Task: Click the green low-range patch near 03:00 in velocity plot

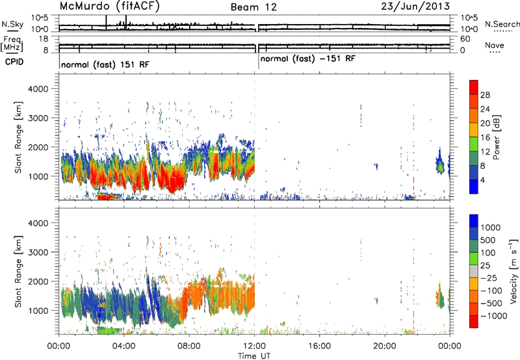Action: [x=109, y=330]
